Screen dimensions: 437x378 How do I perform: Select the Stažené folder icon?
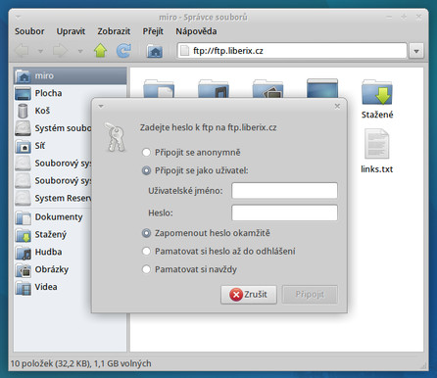[x=377, y=92]
